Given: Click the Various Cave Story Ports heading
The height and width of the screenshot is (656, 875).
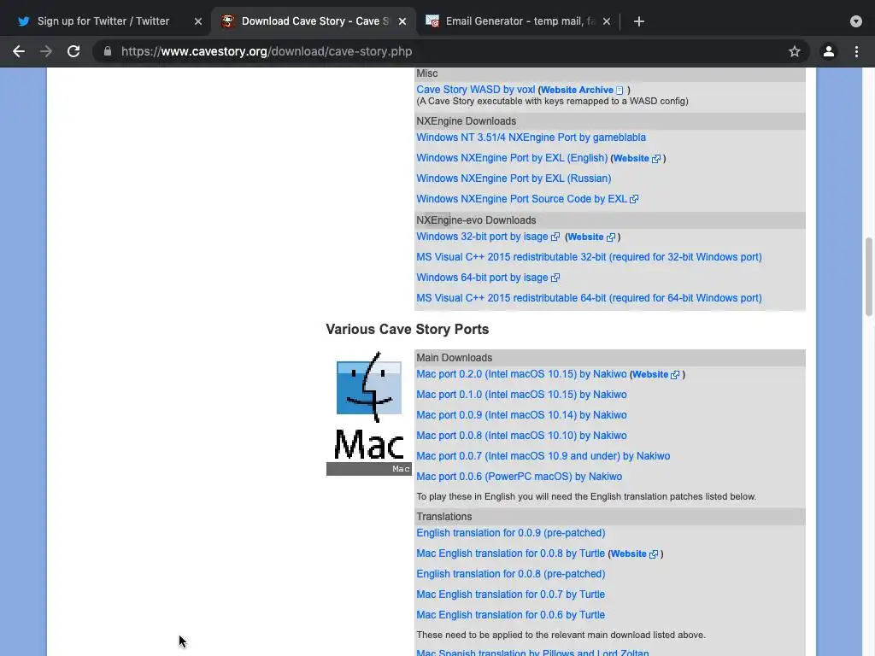Looking at the screenshot, I should [x=408, y=329].
